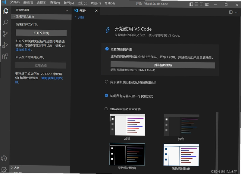Open the Source Control view
Screen dimensions: 241x174
pyautogui.click(x=5, y=34)
